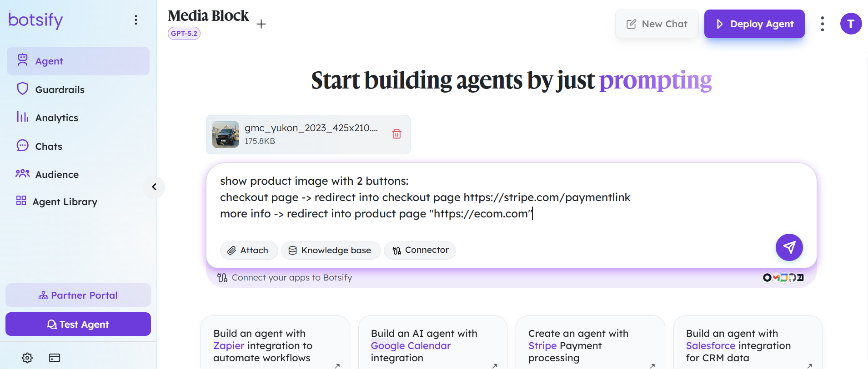This screenshot has height=369, width=868.
Task: Click Deploy Agent
Action: coord(754,24)
